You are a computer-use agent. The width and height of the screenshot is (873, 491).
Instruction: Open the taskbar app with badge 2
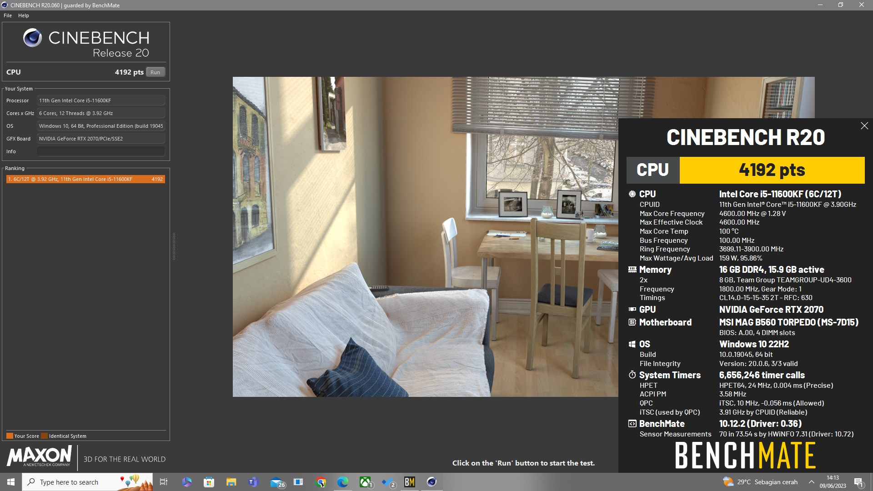(388, 482)
